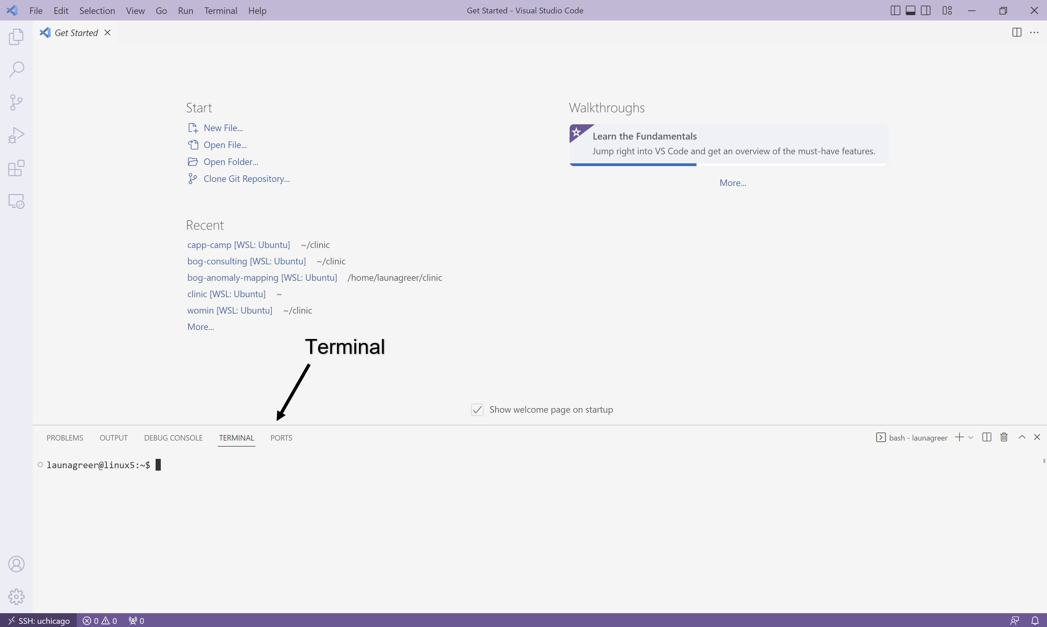This screenshot has height=627, width=1047.
Task: Open Clone Git Repository option
Action: pyautogui.click(x=247, y=178)
